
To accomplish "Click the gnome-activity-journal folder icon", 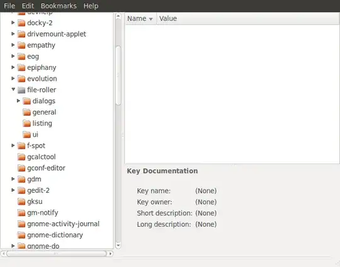I will [21, 224].
